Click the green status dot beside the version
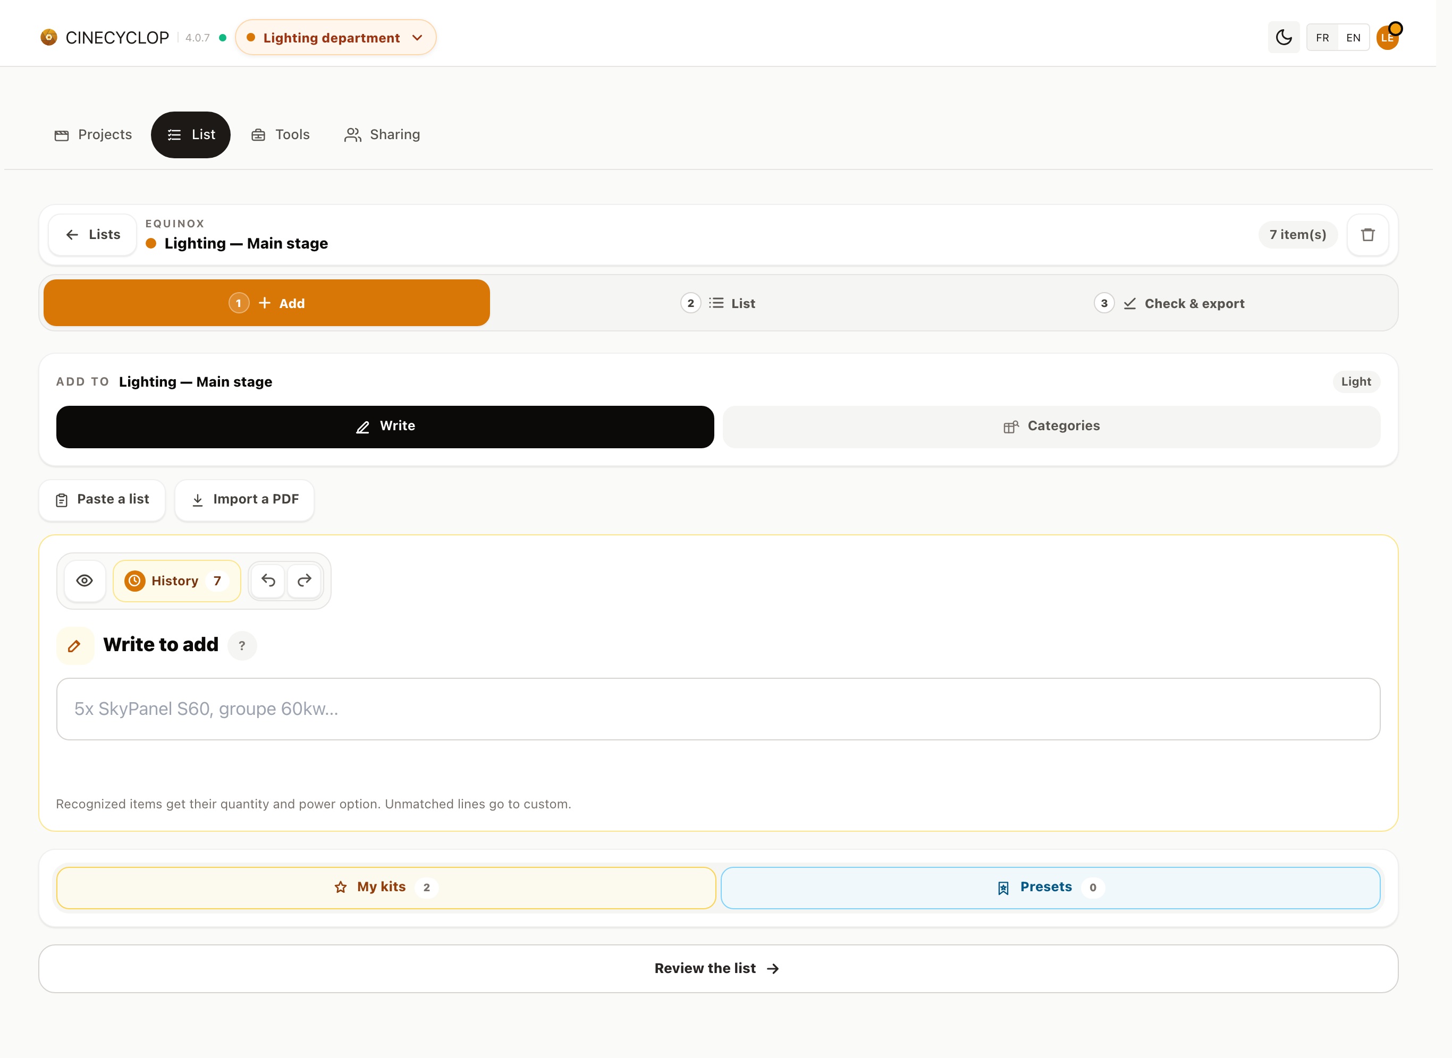The image size is (1452, 1058). [222, 38]
